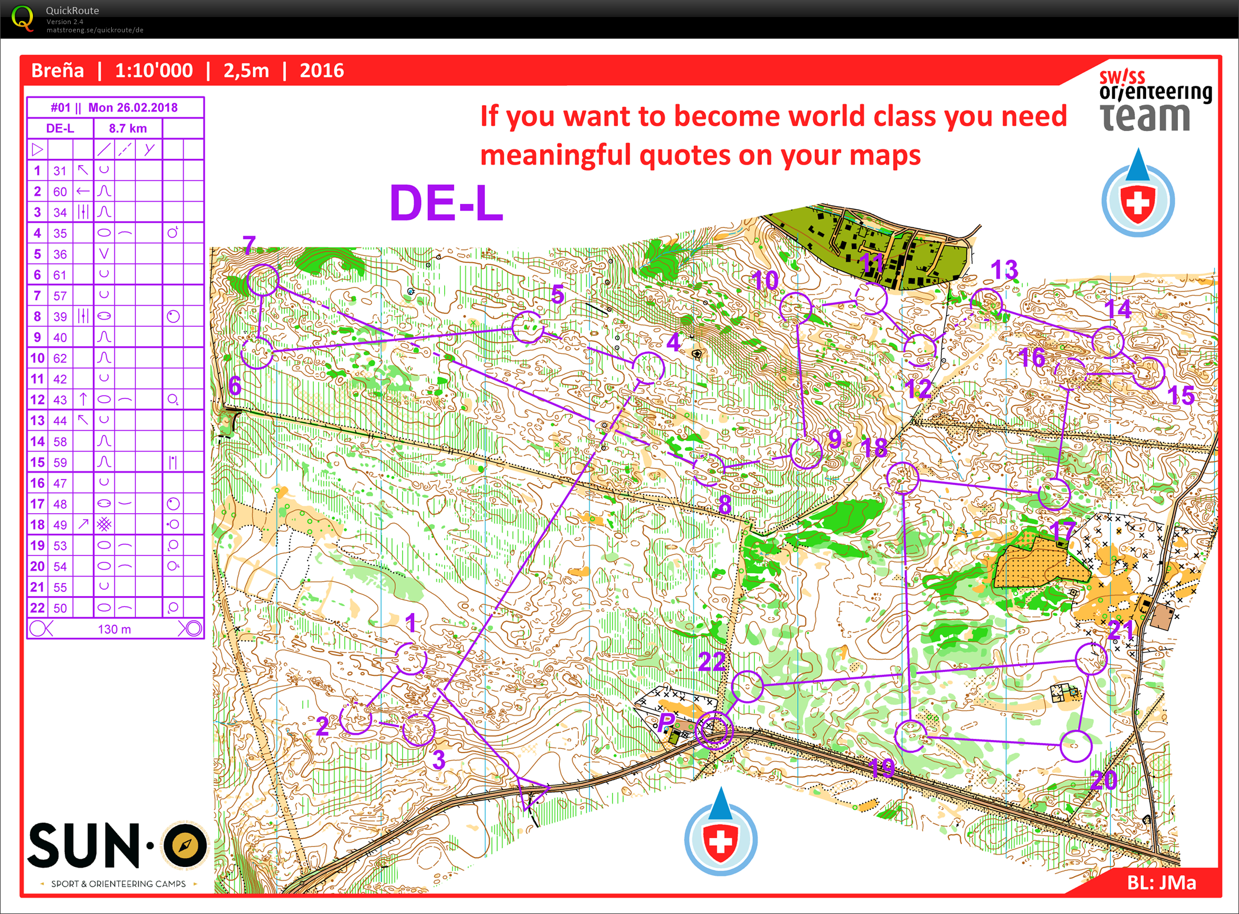Click the 130 m finish row in table
This screenshot has height=914, width=1239.
pyautogui.click(x=115, y=629)
